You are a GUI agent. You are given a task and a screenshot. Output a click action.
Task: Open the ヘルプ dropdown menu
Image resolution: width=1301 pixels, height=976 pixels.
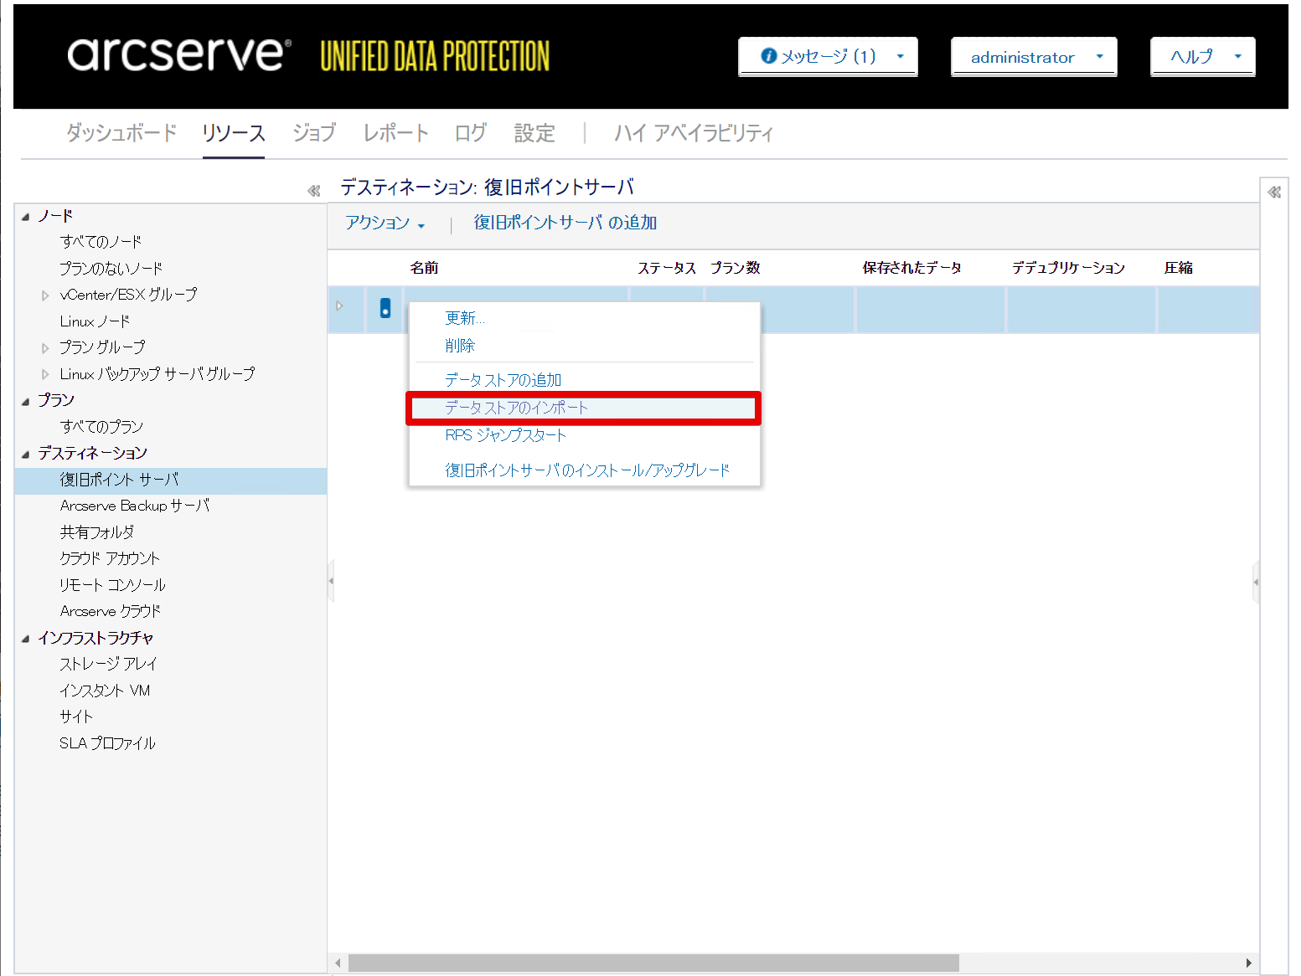[1202, 57]
